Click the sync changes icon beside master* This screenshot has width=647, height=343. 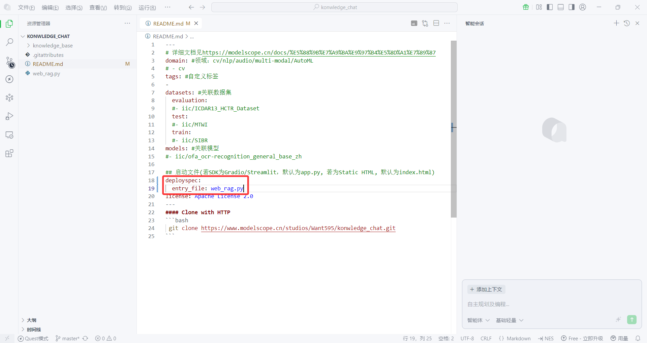(85, 338)
